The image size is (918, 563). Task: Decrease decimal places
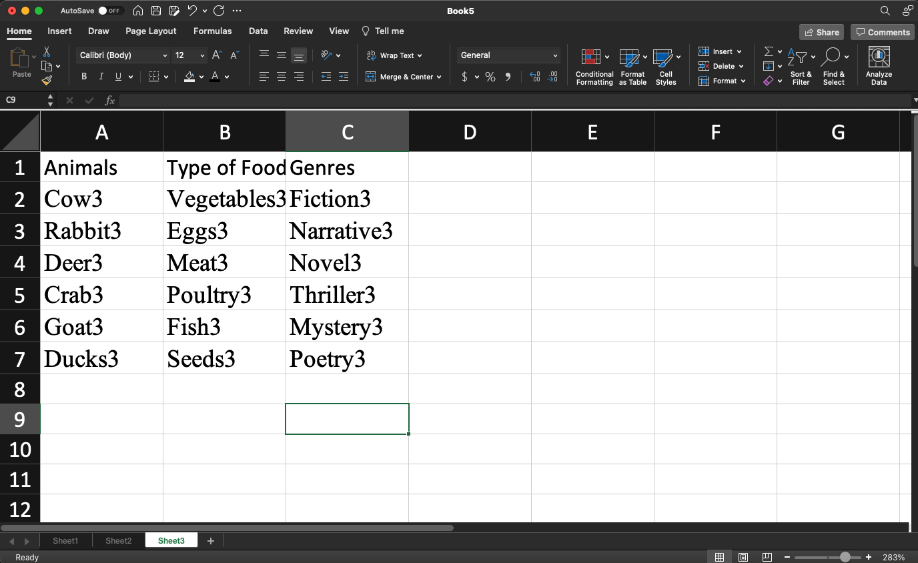point(552,77)
